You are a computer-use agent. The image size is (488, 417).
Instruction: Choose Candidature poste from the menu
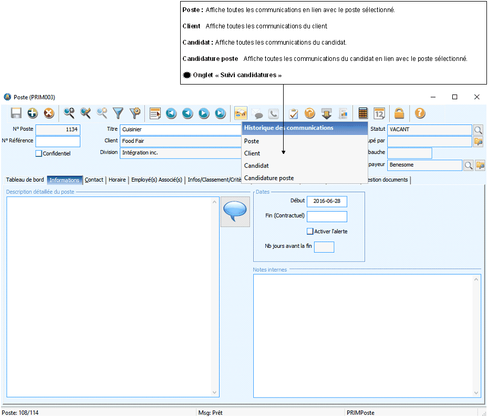(269, 178)
